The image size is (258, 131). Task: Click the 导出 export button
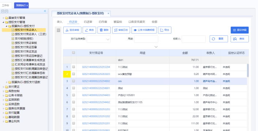[164, 30]
